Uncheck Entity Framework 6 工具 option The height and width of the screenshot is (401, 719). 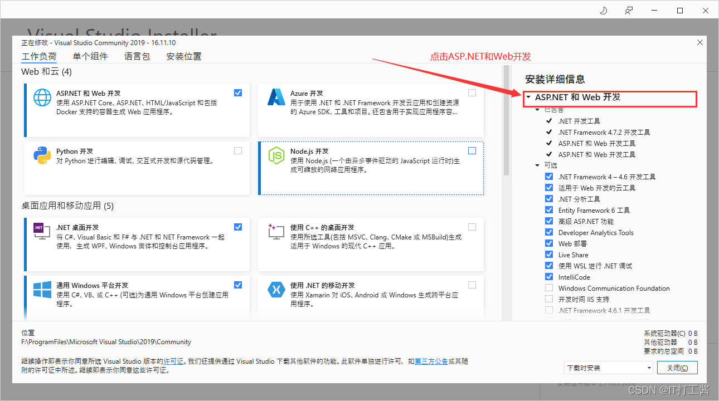pos(549,210)
